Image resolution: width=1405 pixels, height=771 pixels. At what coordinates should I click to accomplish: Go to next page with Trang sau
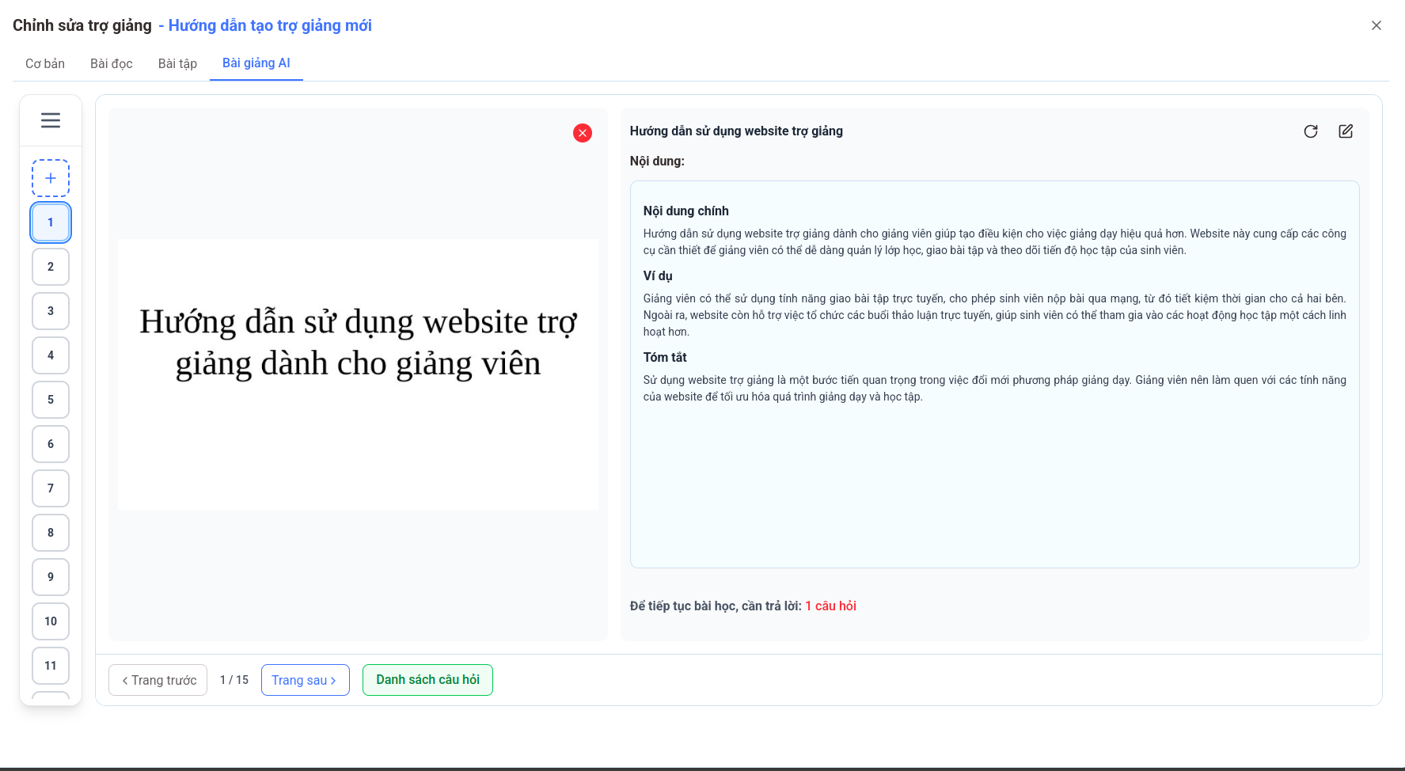click(305, 679)
